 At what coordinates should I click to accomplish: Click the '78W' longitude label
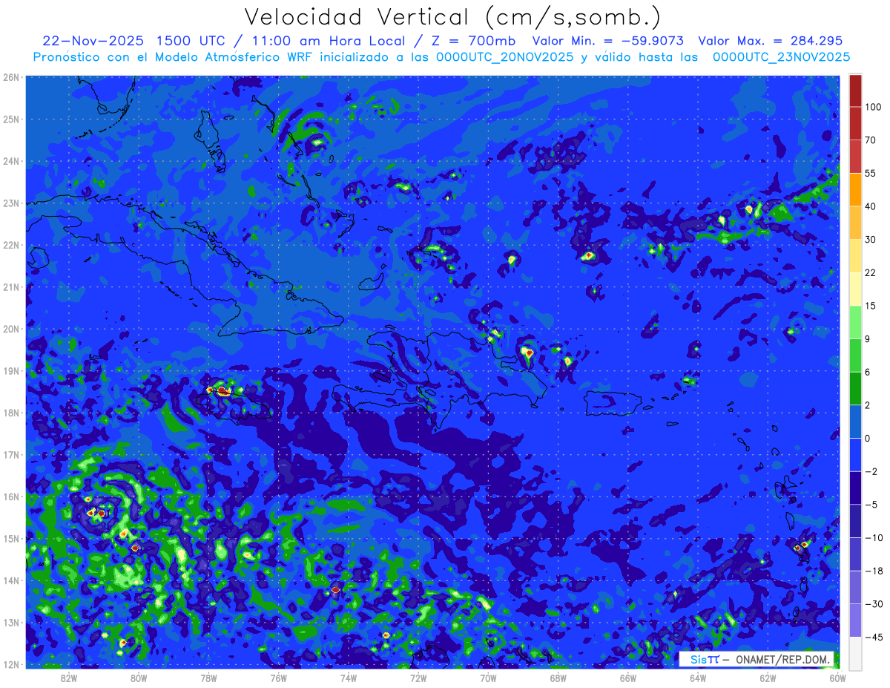(208, 678)
